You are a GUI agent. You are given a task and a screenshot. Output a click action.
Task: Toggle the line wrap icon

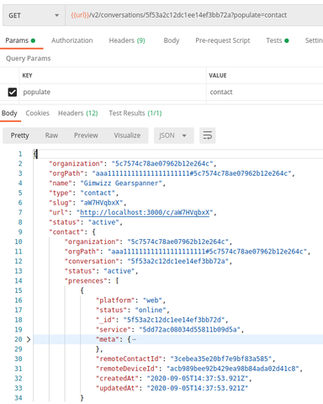coord(208,136)
